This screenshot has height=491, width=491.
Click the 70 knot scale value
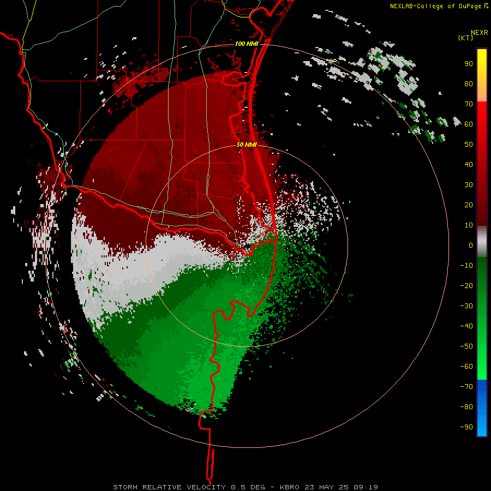(x=469, y=104)
